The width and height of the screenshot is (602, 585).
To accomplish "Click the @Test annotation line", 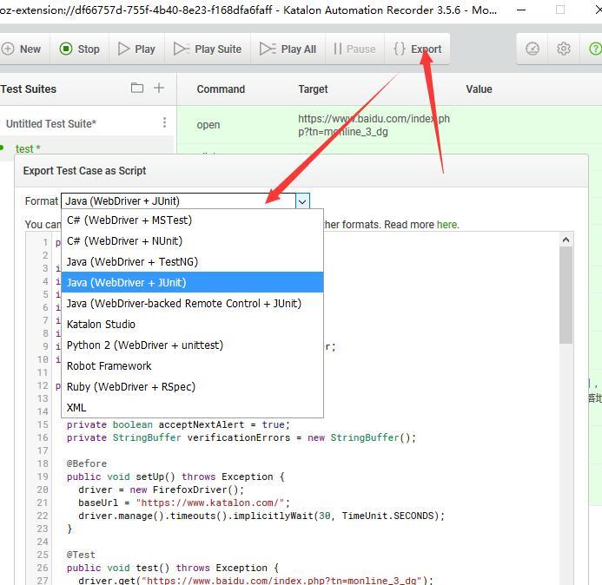I will point(81,555).
